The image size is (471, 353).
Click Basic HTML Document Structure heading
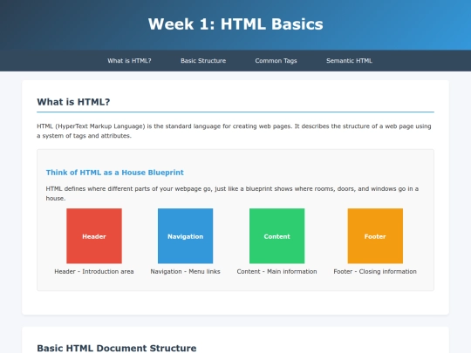pos(117,348)
